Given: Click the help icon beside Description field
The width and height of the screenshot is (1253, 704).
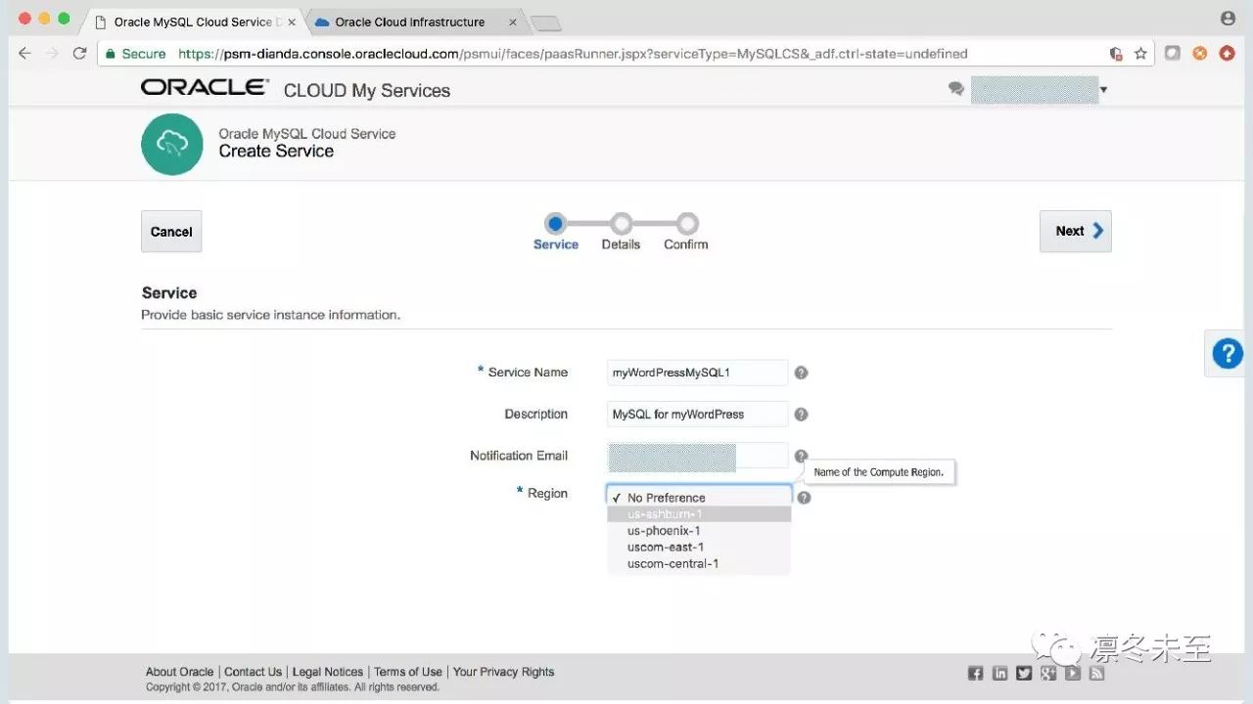Looking at the screenshot, I should (801, 415).
